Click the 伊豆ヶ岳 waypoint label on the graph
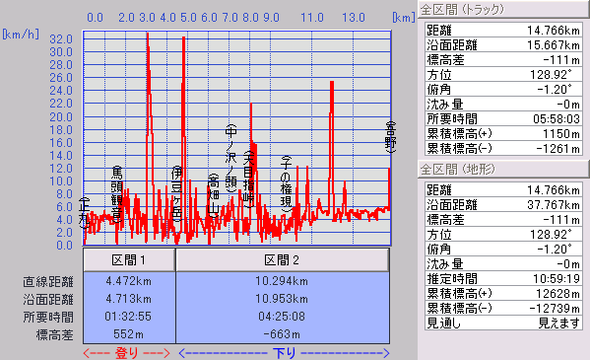 [176, 194]
